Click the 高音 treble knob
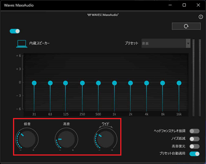Image resolution: width=206 pixels, height=164 pixels. tap(67, 139)
